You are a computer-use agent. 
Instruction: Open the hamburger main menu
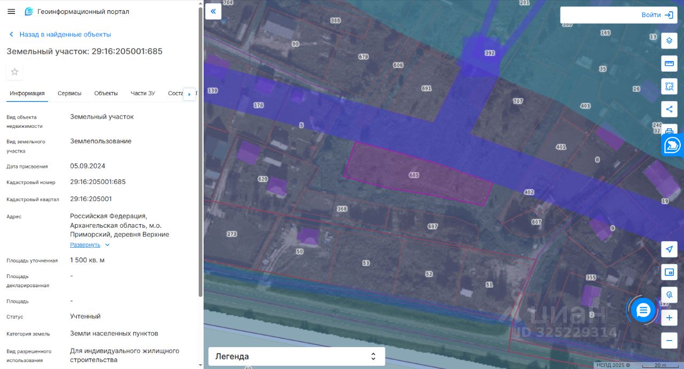pyautogui.click(x=11, y=11)
